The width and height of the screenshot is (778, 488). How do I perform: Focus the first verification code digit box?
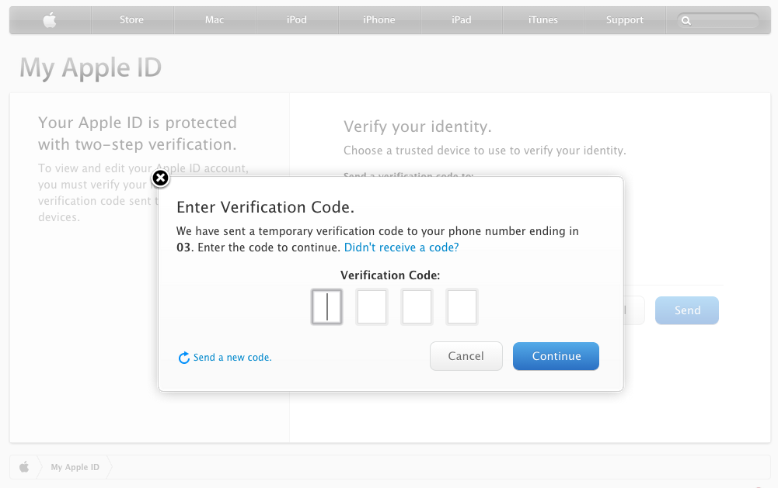[326, 307]
